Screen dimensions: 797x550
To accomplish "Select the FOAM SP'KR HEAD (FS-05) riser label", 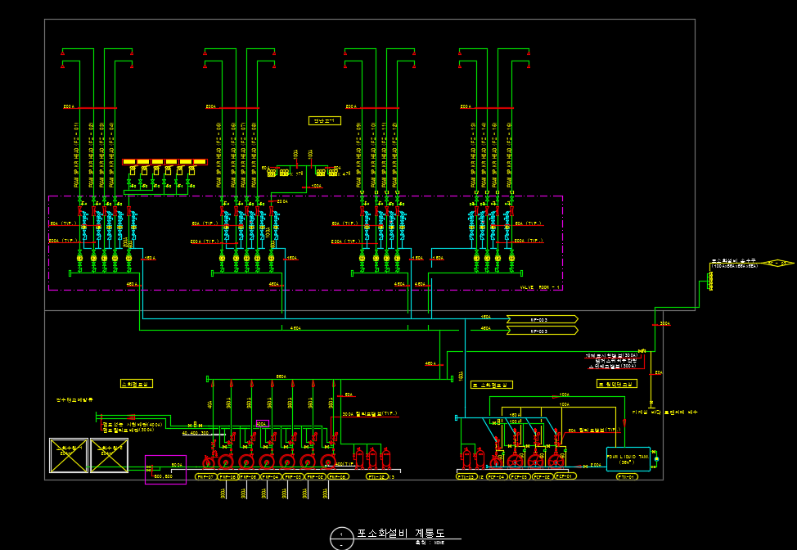I will pos(219,155).
